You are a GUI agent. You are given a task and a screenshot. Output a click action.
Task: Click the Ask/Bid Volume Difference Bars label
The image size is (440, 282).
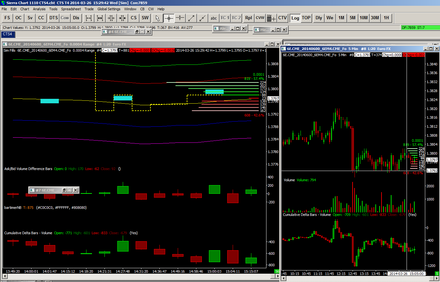point(28,169)
